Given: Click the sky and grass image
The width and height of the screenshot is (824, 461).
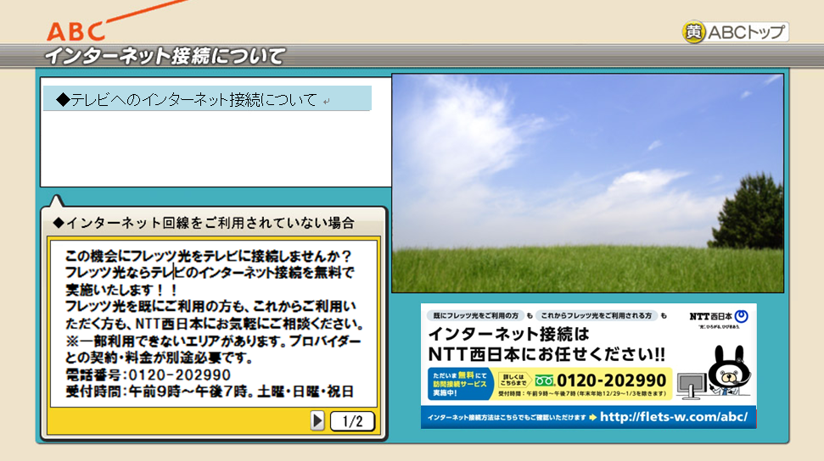Looking at the screenshot, I should pos(587,183).
